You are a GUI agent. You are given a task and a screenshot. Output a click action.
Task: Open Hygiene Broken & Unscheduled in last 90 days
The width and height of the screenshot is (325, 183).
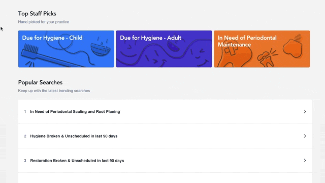tap(165, 136)
